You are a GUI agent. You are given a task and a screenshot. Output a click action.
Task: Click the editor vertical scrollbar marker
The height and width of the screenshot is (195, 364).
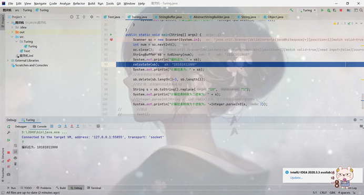(362, 101)
